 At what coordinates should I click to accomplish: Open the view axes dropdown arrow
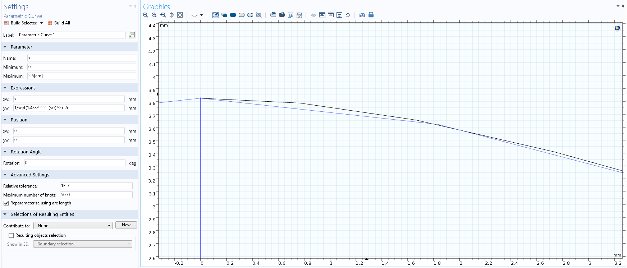pos(201,15)
